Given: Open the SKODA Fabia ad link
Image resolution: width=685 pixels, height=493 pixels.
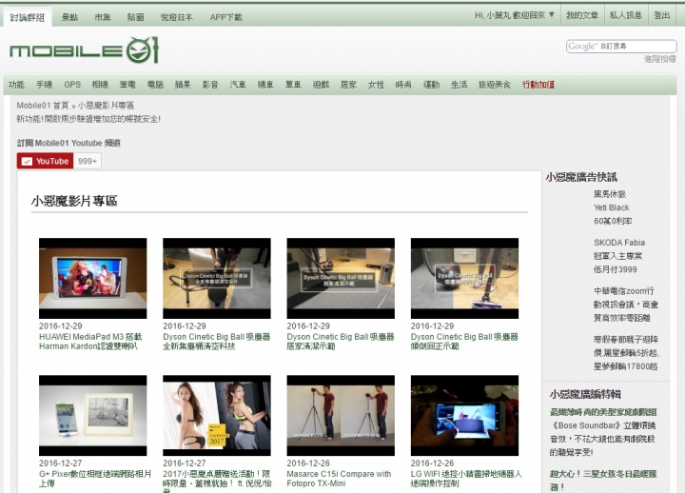Looking at the screenshot, I should click(x=619, y=256).
